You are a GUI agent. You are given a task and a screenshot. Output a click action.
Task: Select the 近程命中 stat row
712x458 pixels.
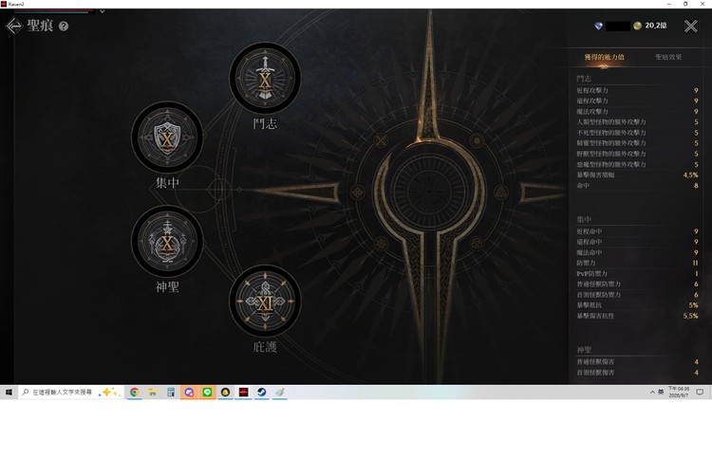(x=637, y=231)
